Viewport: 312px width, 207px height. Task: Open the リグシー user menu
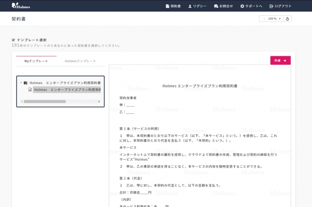[197, 6]
